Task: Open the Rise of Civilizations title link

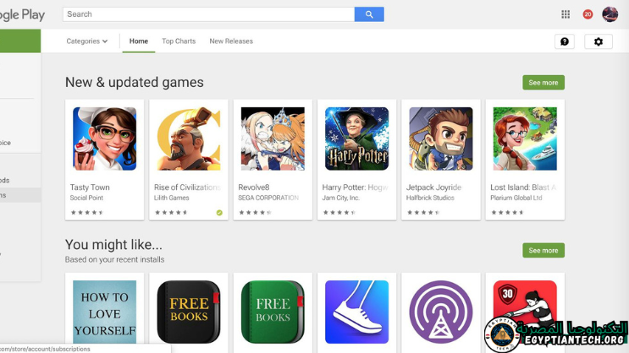Action: click(x=187, y=187)
